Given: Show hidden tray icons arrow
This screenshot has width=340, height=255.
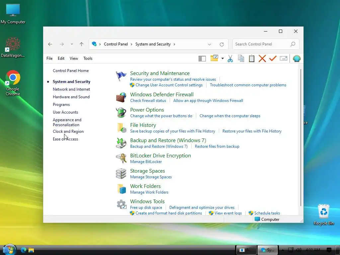Looking at the screenshot, I should click(283, 250).
